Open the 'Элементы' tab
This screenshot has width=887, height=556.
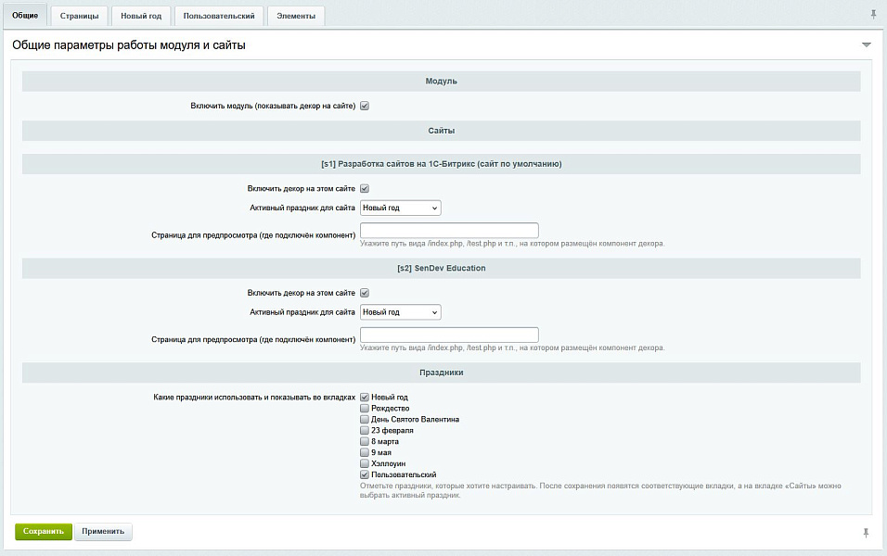[296, 16]
